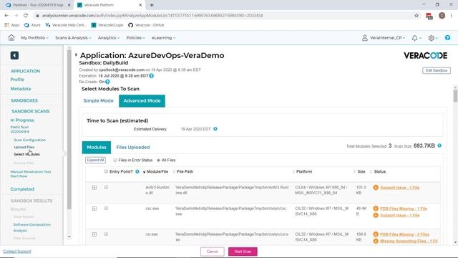Open Metadata in the sidebar
Screen dimensions: 458x258
[21, 89]
